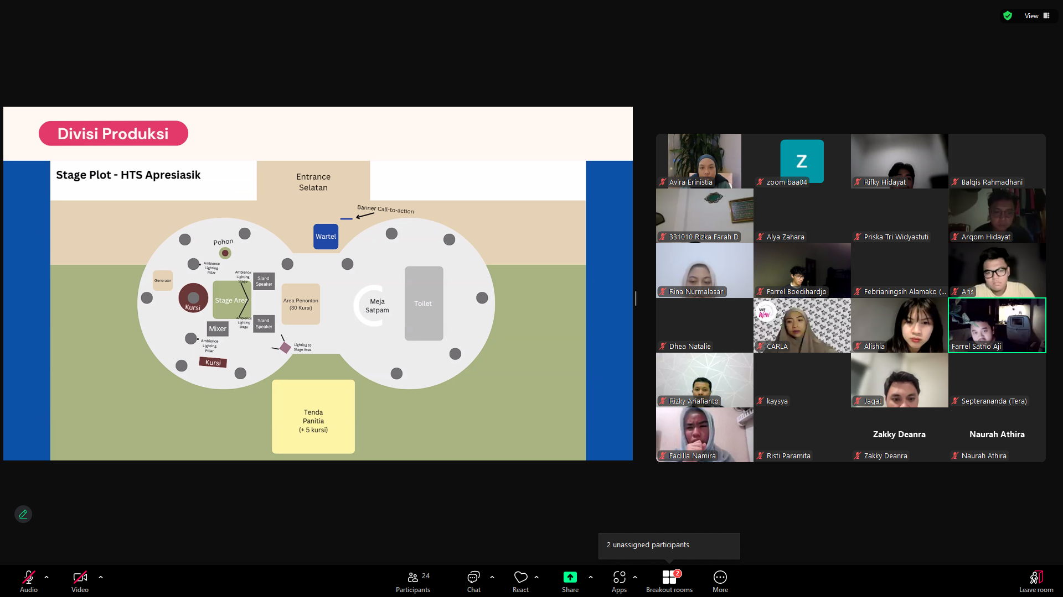This screenshot has width=1063, height=597.
Task: Select Septerananda (Tera)'s participant tile
Action: tap(997, 380)
